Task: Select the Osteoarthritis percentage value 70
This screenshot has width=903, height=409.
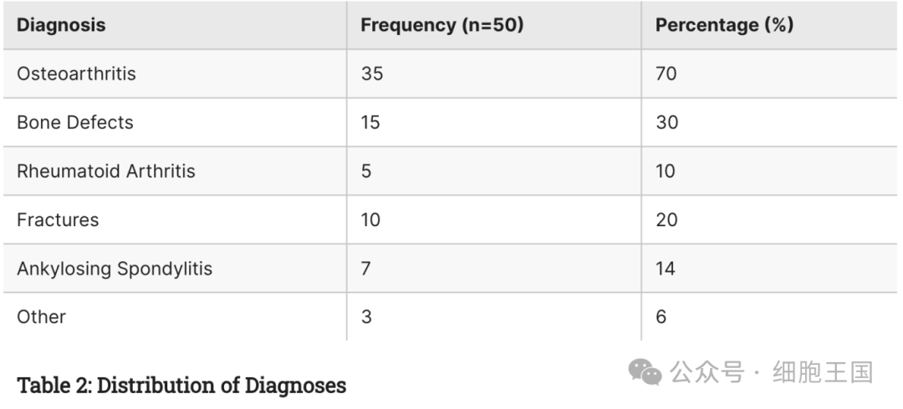Action: point(666,73)
